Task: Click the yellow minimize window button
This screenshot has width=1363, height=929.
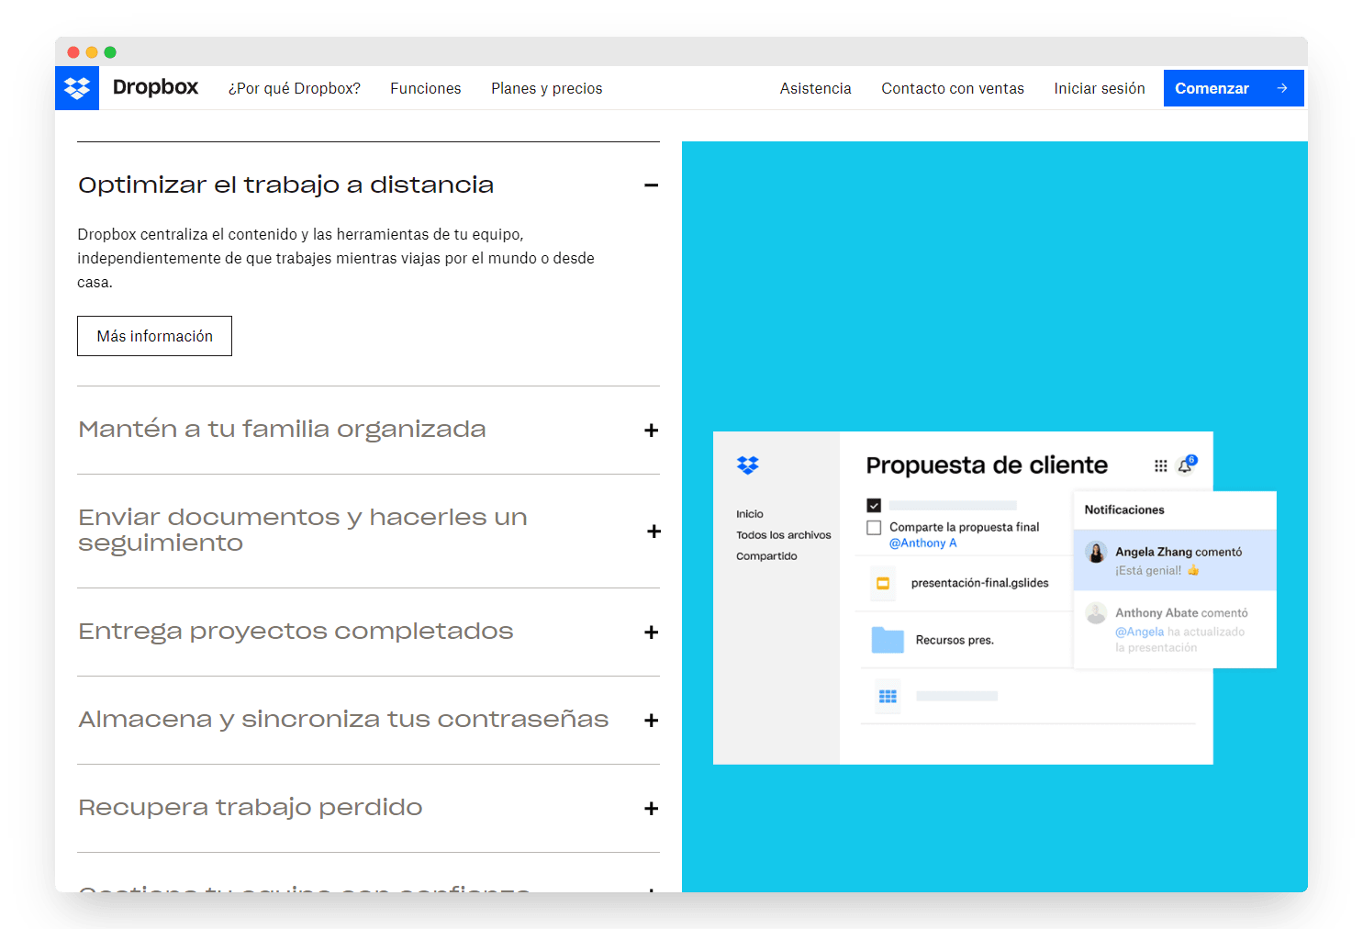Action: coord(92,52)
